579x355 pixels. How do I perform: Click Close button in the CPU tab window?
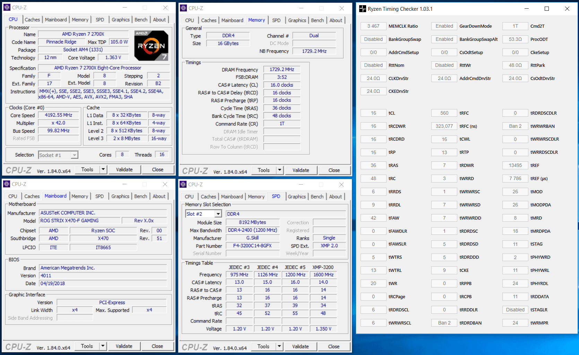158,169
